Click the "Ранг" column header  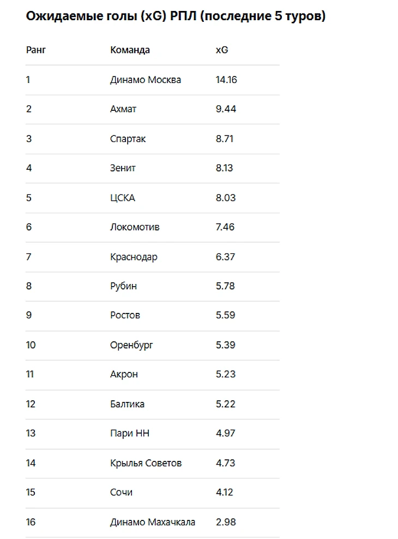36,50
